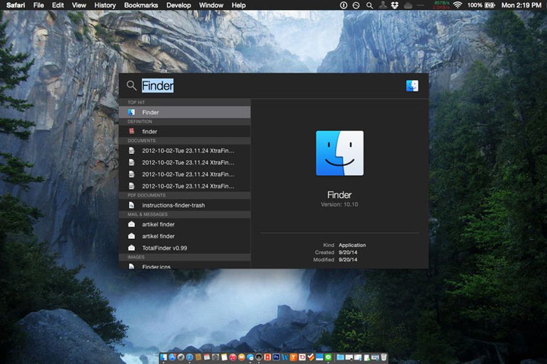This screenshot has width=547, height=364.
Task: Open Calendar from the Dock
Action: tap(207, 357)
